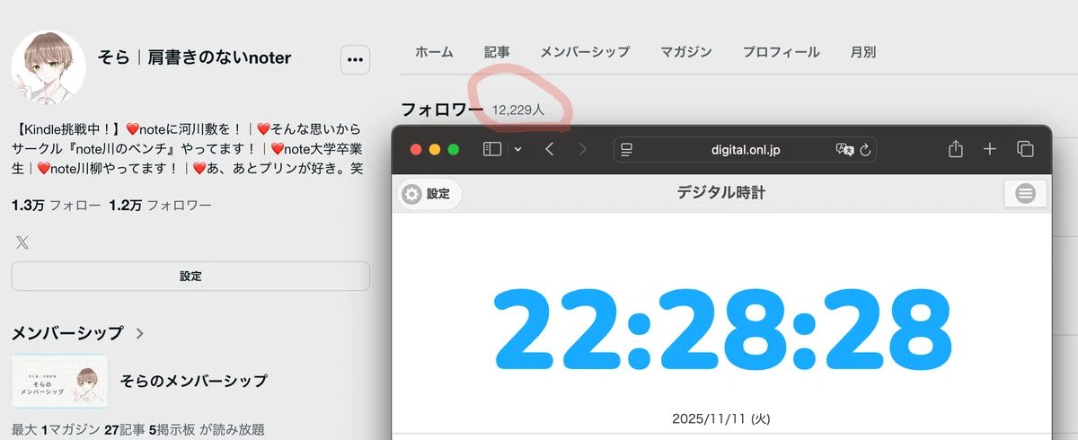Open the three-dot menu beside the profile name
This screenshot has height=440, width=1078.
click(x=355, y=60)
